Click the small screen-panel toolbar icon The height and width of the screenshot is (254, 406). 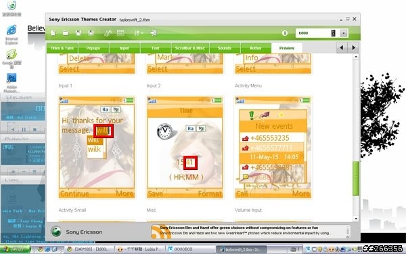pos(120,33)
